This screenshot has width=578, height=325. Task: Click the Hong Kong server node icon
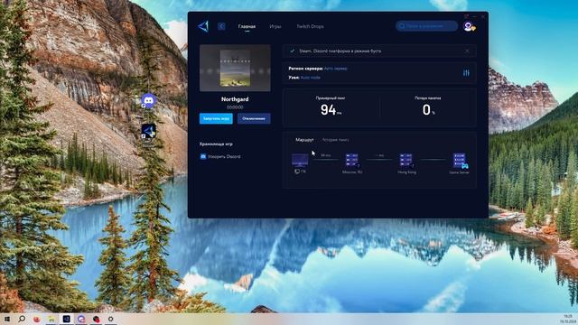pyautogui.click(x=406, y=161)
